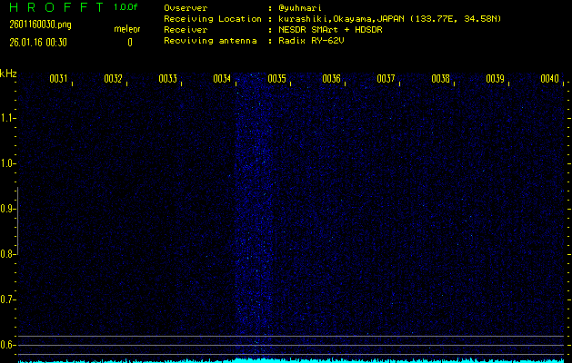Image resolution: width=572 pixels, height=363 pixels.
Task: Click the kHz axis unit label
Action: point(8,74)
